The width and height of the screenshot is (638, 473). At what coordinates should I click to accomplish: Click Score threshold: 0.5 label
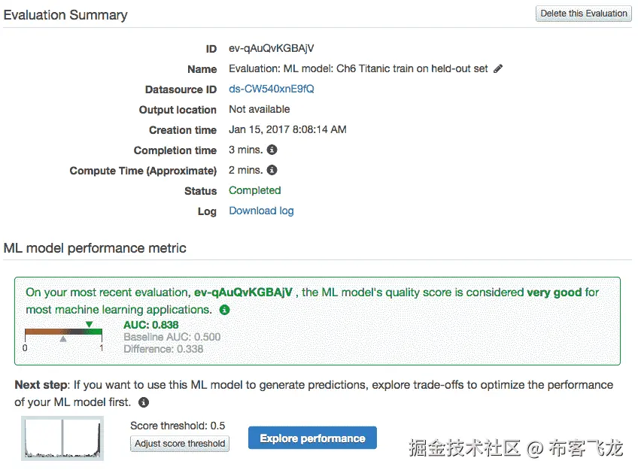178,426
